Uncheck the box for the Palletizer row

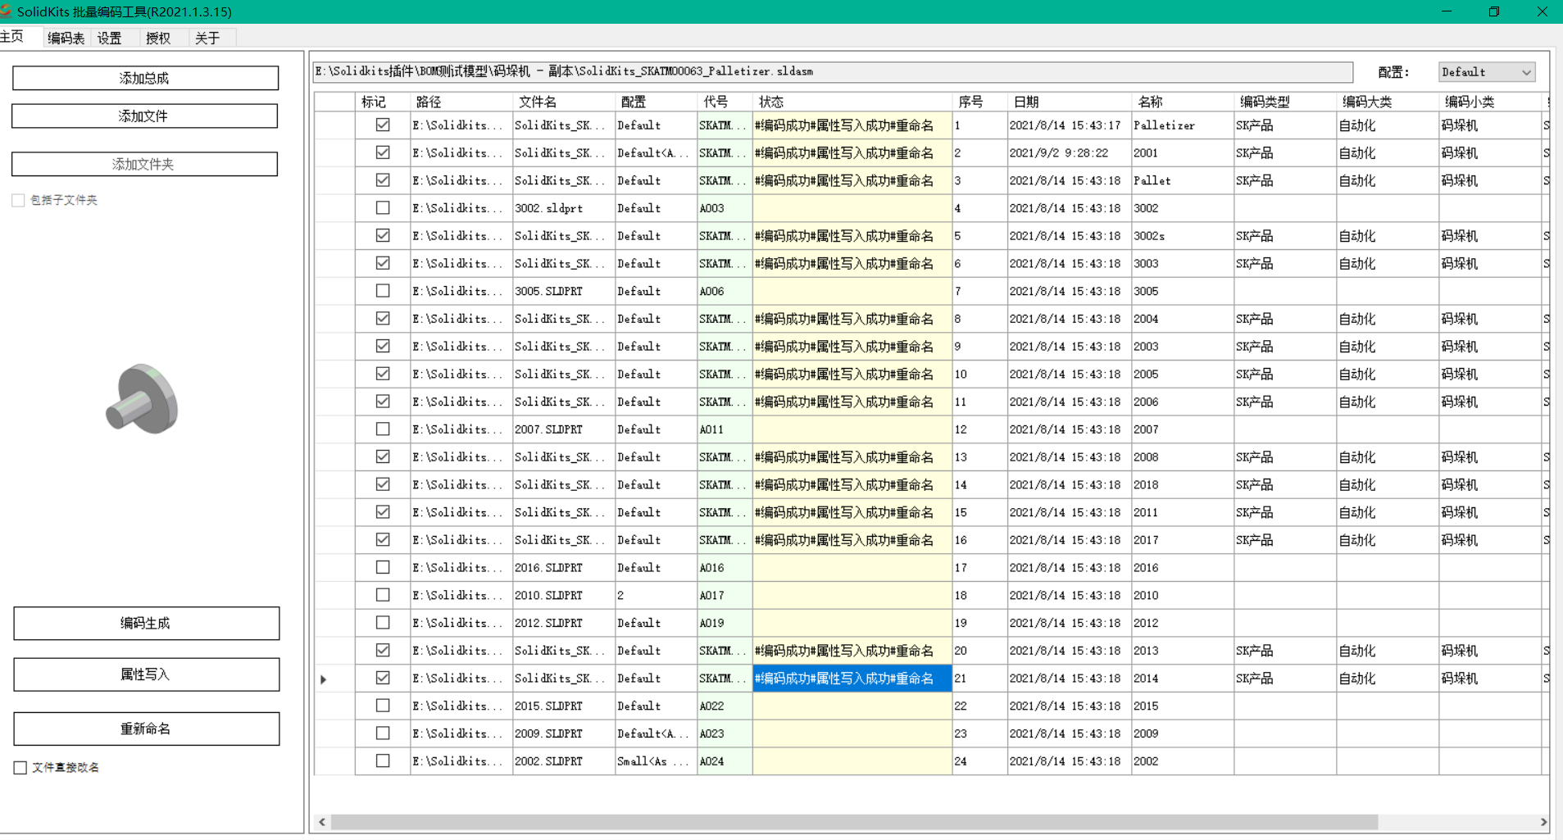[x=383, y=125]
